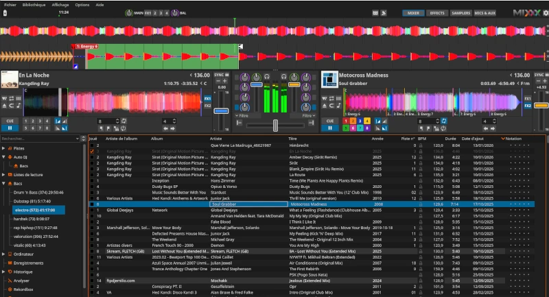Open deck 1 Filtre effect dropdown
The image size is (549, 297).
[x=247, y=115]
